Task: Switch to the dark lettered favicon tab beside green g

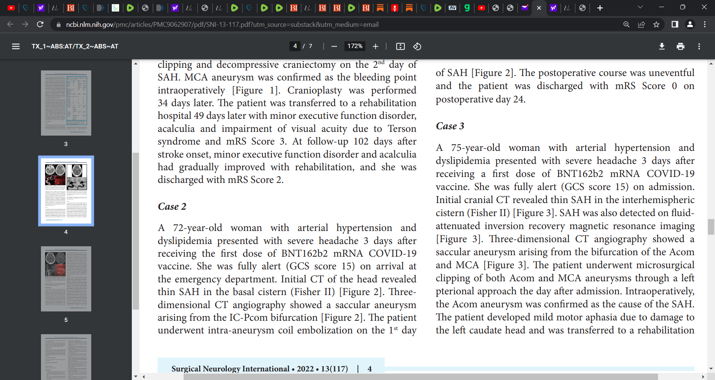Action: [452, 8]
